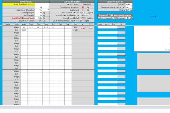Open the Gender Male dropdown
Image resolution: width=170 pixels, height=113 pixels.
click(131, 4)
